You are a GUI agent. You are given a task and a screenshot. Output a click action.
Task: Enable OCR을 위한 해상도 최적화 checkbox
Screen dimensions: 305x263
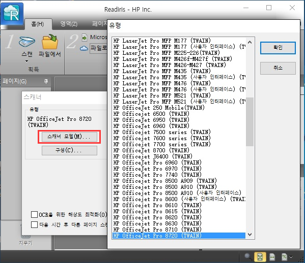(35, 214)
